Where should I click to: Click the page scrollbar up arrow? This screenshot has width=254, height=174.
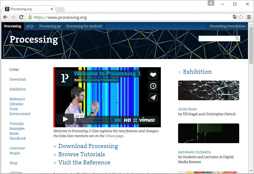[251, 25]
